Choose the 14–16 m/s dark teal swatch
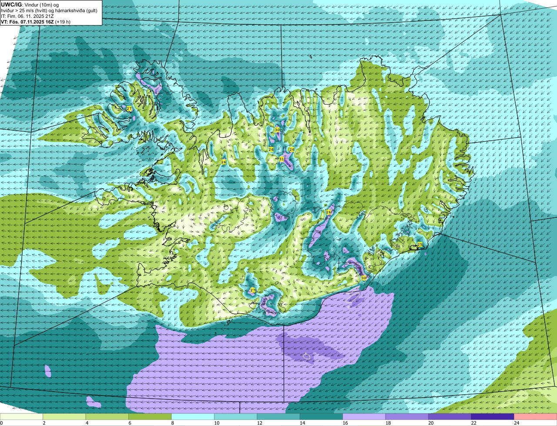This screenshot has width=557, height=426. [x=322, y=417]
